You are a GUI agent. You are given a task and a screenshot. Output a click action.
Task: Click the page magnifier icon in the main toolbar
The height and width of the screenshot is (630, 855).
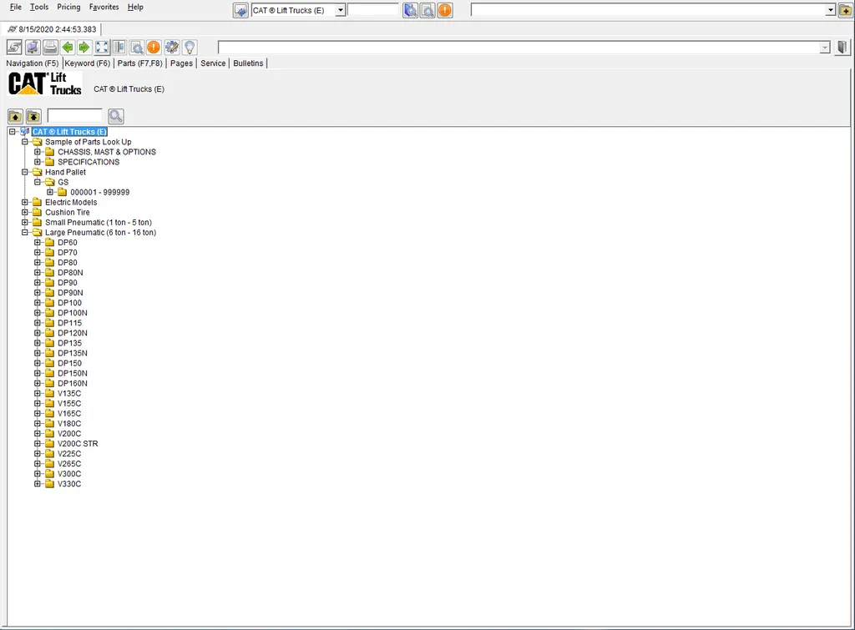(x=137, y=48)
